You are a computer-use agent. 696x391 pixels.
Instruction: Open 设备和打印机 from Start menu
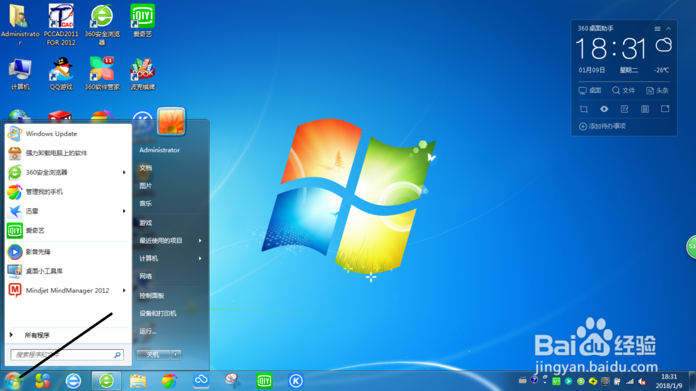click(158, 313)
